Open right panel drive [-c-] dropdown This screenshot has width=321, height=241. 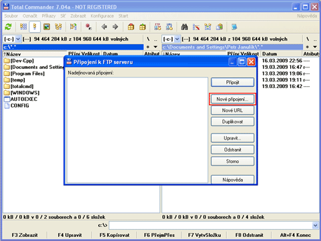[x=178, y=39]
